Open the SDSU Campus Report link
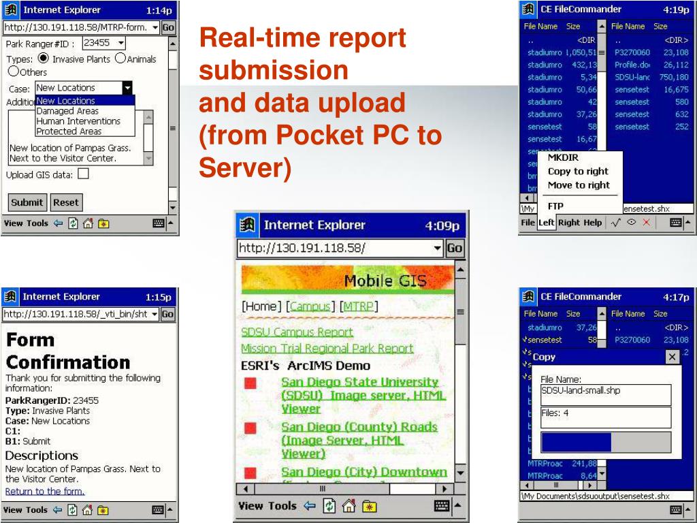Screen dimensions: 697x523 pyautogui.click(x=297, y=332)
